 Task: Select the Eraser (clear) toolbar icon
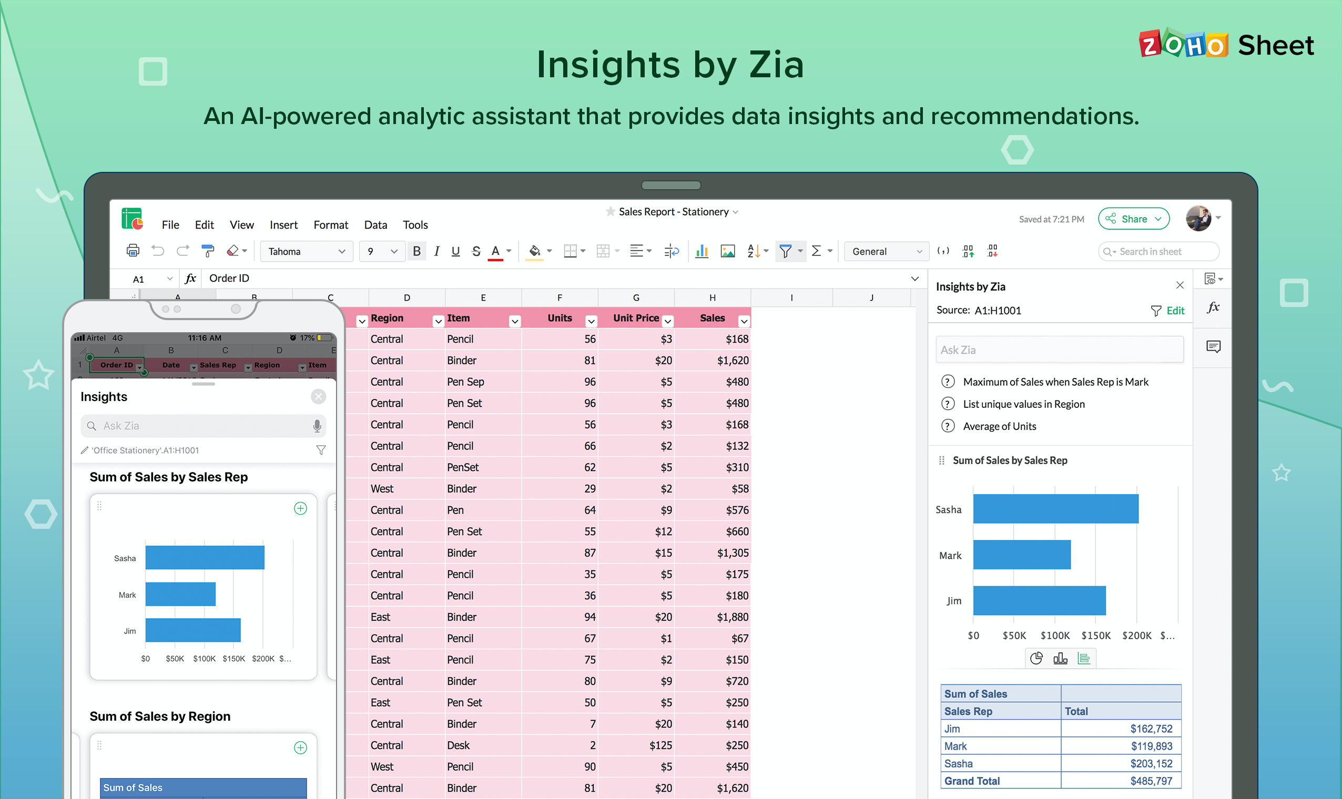(232, 251)
